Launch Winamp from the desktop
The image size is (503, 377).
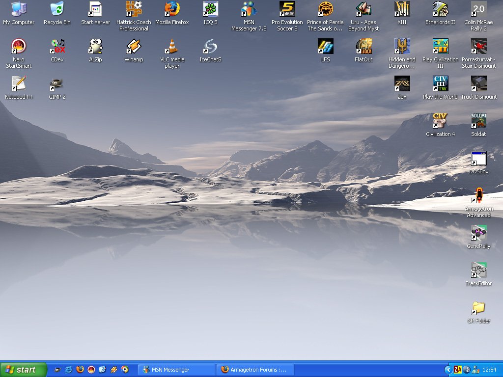coord(134,47)
